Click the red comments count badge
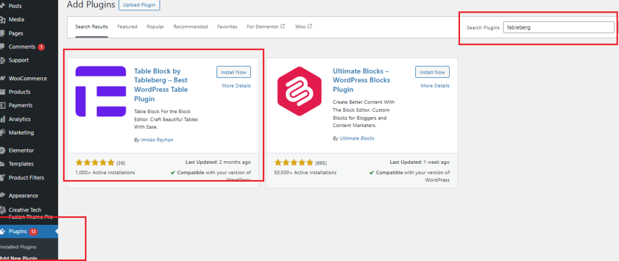619x261 pixels. coord(41,47)
